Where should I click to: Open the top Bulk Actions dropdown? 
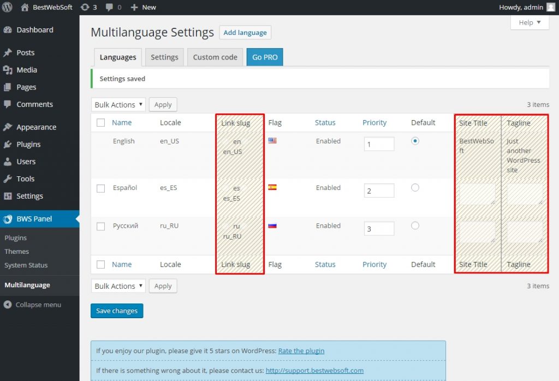118,104
